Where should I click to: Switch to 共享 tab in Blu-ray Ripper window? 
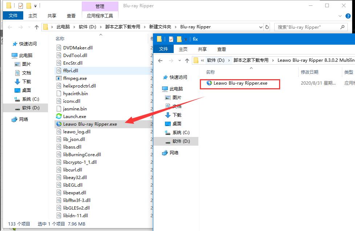[x=52, y=16]
